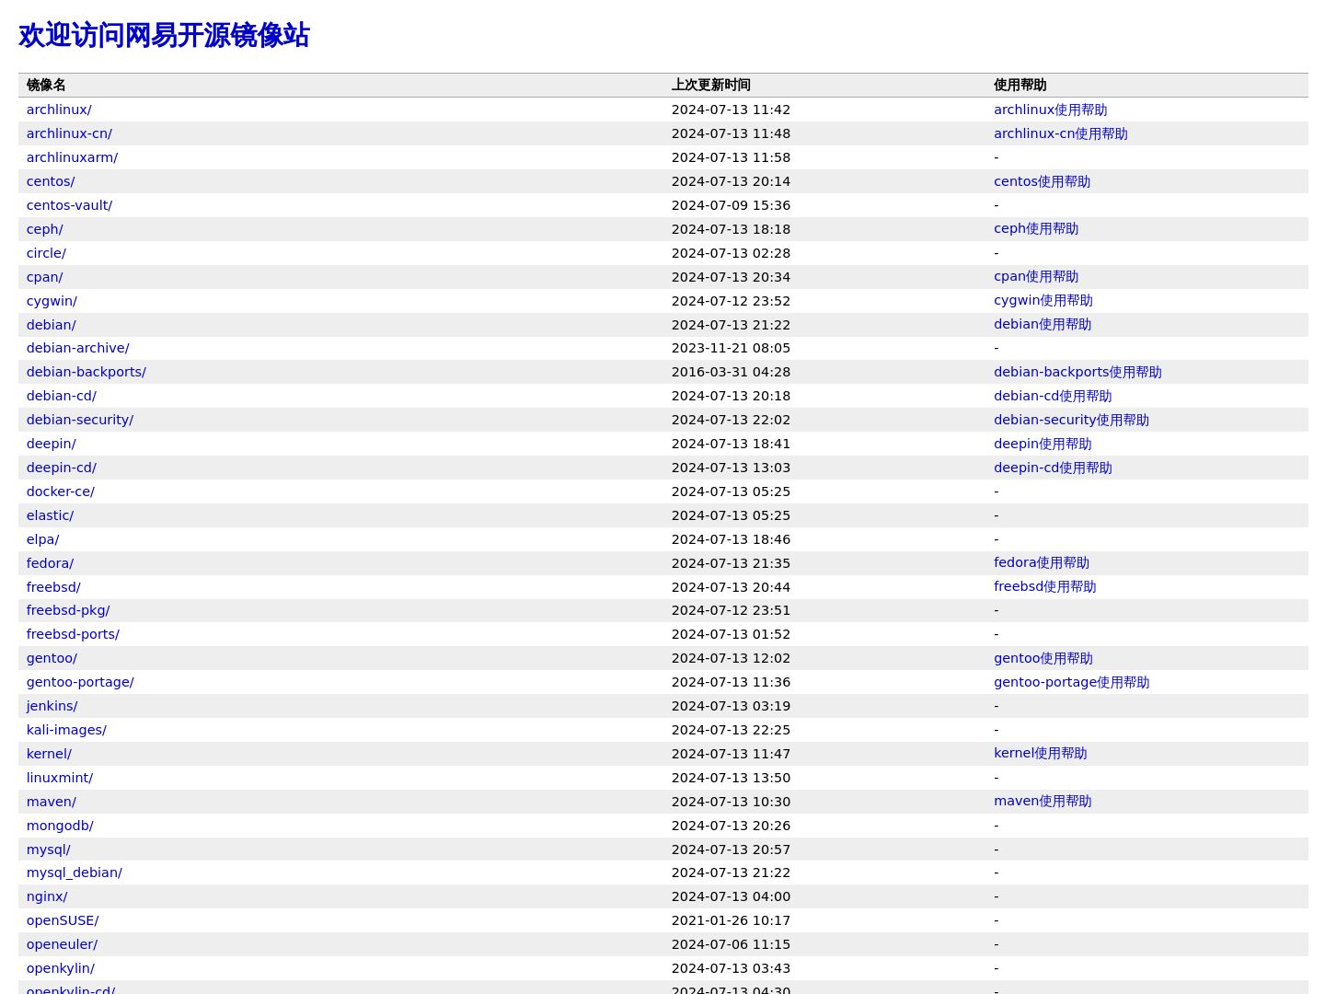Go to centos/ mirror folder

coord(51,181)
